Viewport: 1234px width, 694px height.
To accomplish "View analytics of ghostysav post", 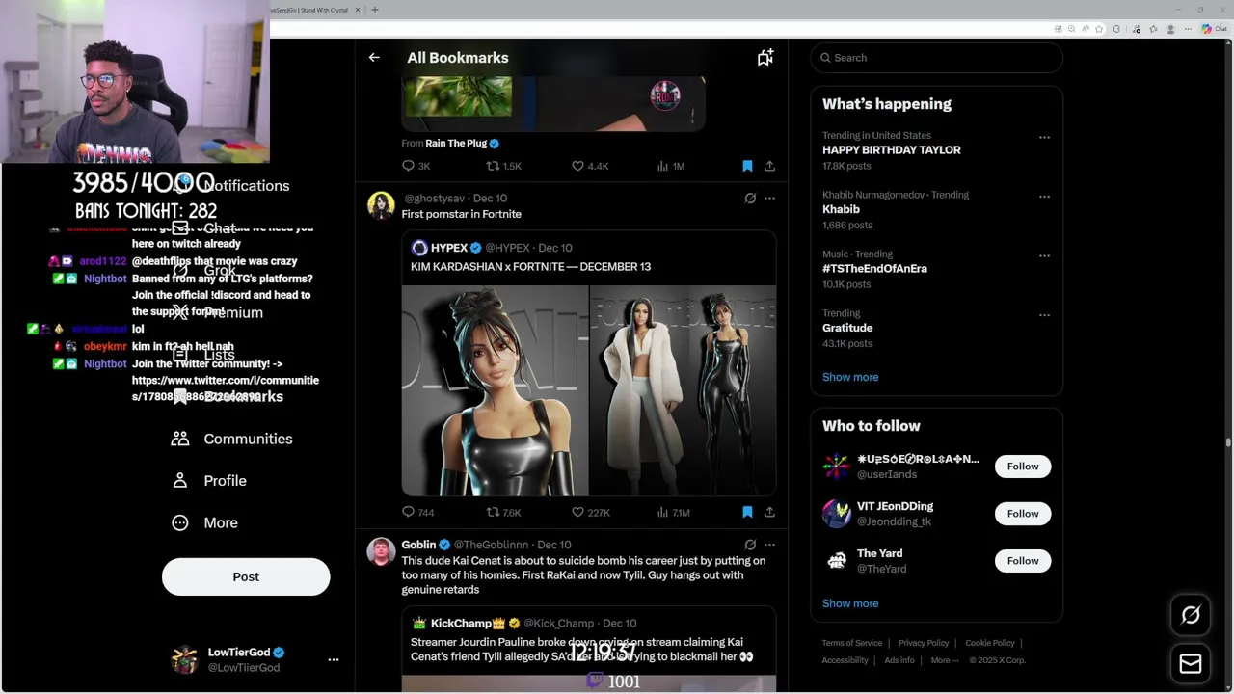I will pos(673,512).
